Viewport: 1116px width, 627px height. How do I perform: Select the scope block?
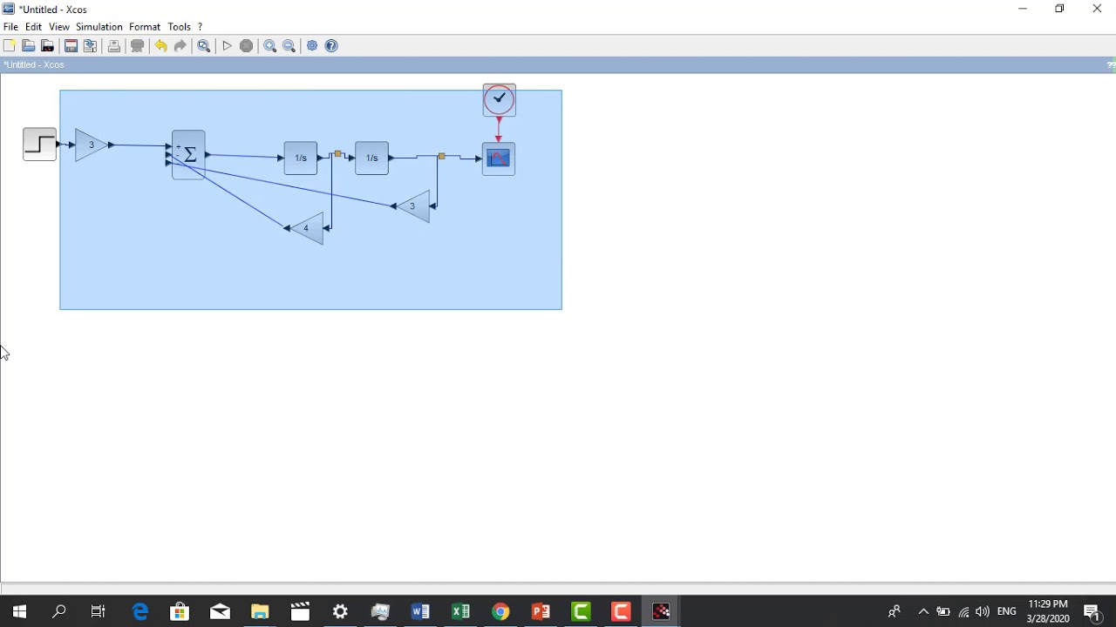point(499,158)
